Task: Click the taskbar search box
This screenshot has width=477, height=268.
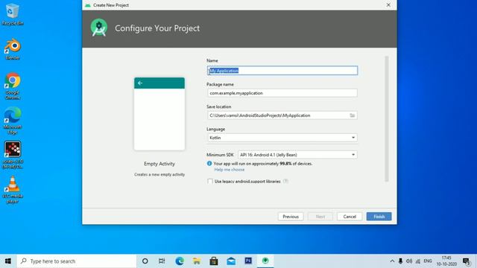Action: pos(77,261)
